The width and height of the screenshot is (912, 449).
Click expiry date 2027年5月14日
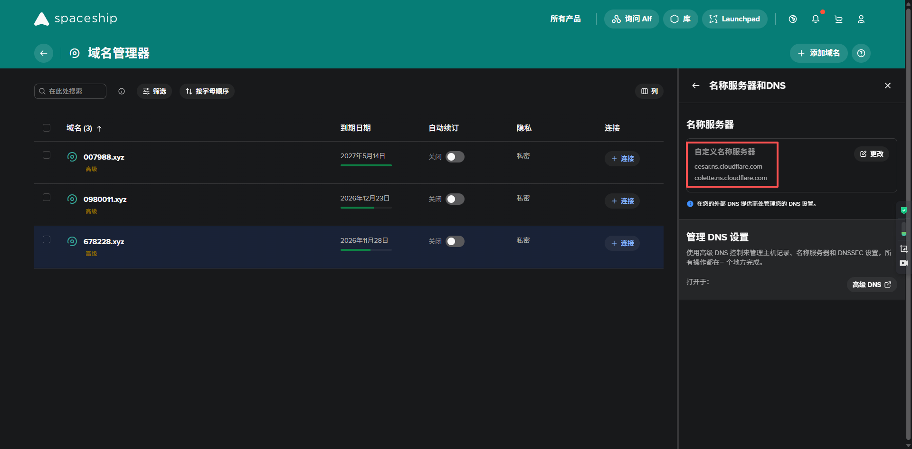coord(363,156)
